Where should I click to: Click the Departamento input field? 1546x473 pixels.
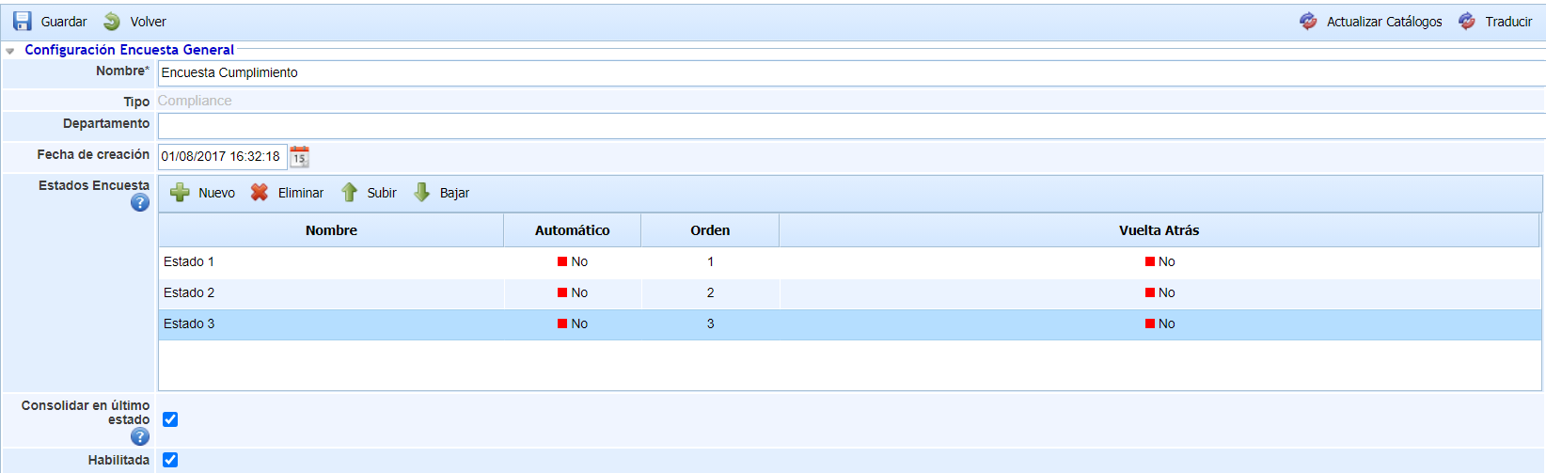(x=846, y=125)
